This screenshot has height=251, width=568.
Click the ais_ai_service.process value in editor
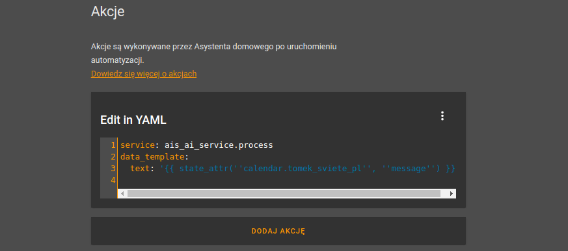click(x=219, y=145)
